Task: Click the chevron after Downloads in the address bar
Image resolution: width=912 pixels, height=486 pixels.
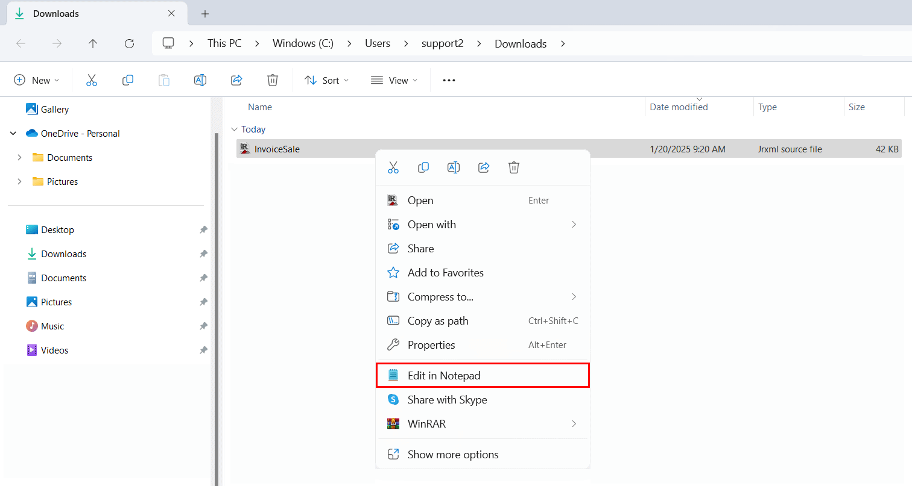Action: (x=563, y=43)
